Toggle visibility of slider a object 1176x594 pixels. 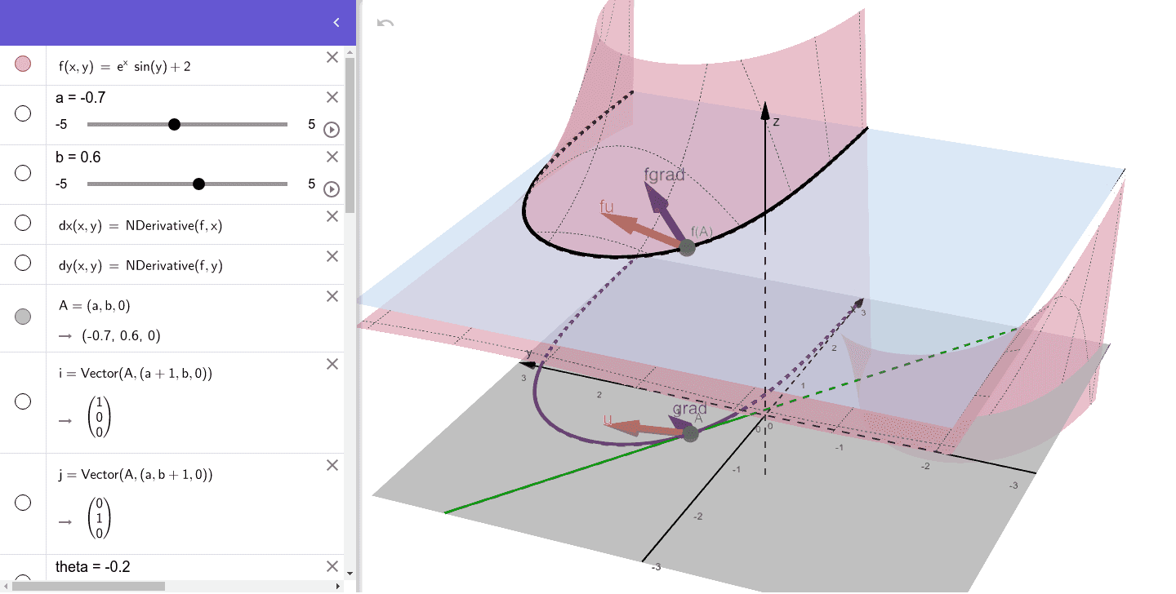pyautogui.click(x=22, y=114)
